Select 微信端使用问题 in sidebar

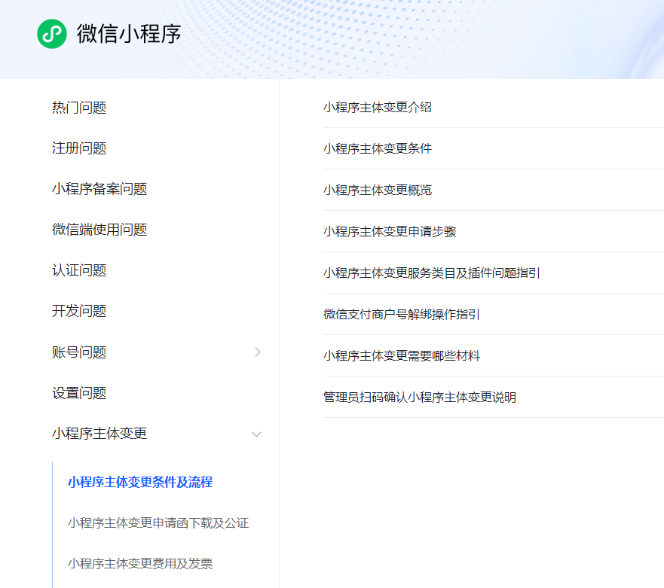pos(99,230)
